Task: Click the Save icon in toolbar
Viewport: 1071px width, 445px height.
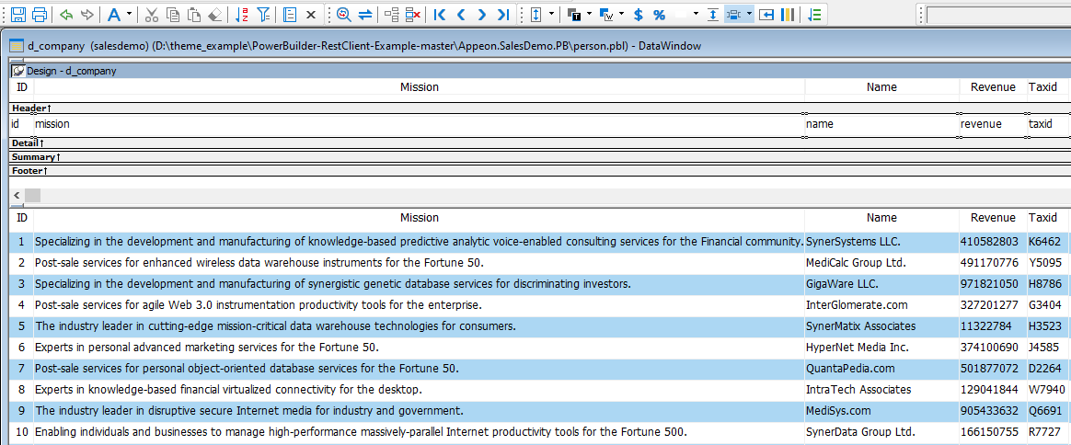Action: pyautogui.click(x=17, y=15)
